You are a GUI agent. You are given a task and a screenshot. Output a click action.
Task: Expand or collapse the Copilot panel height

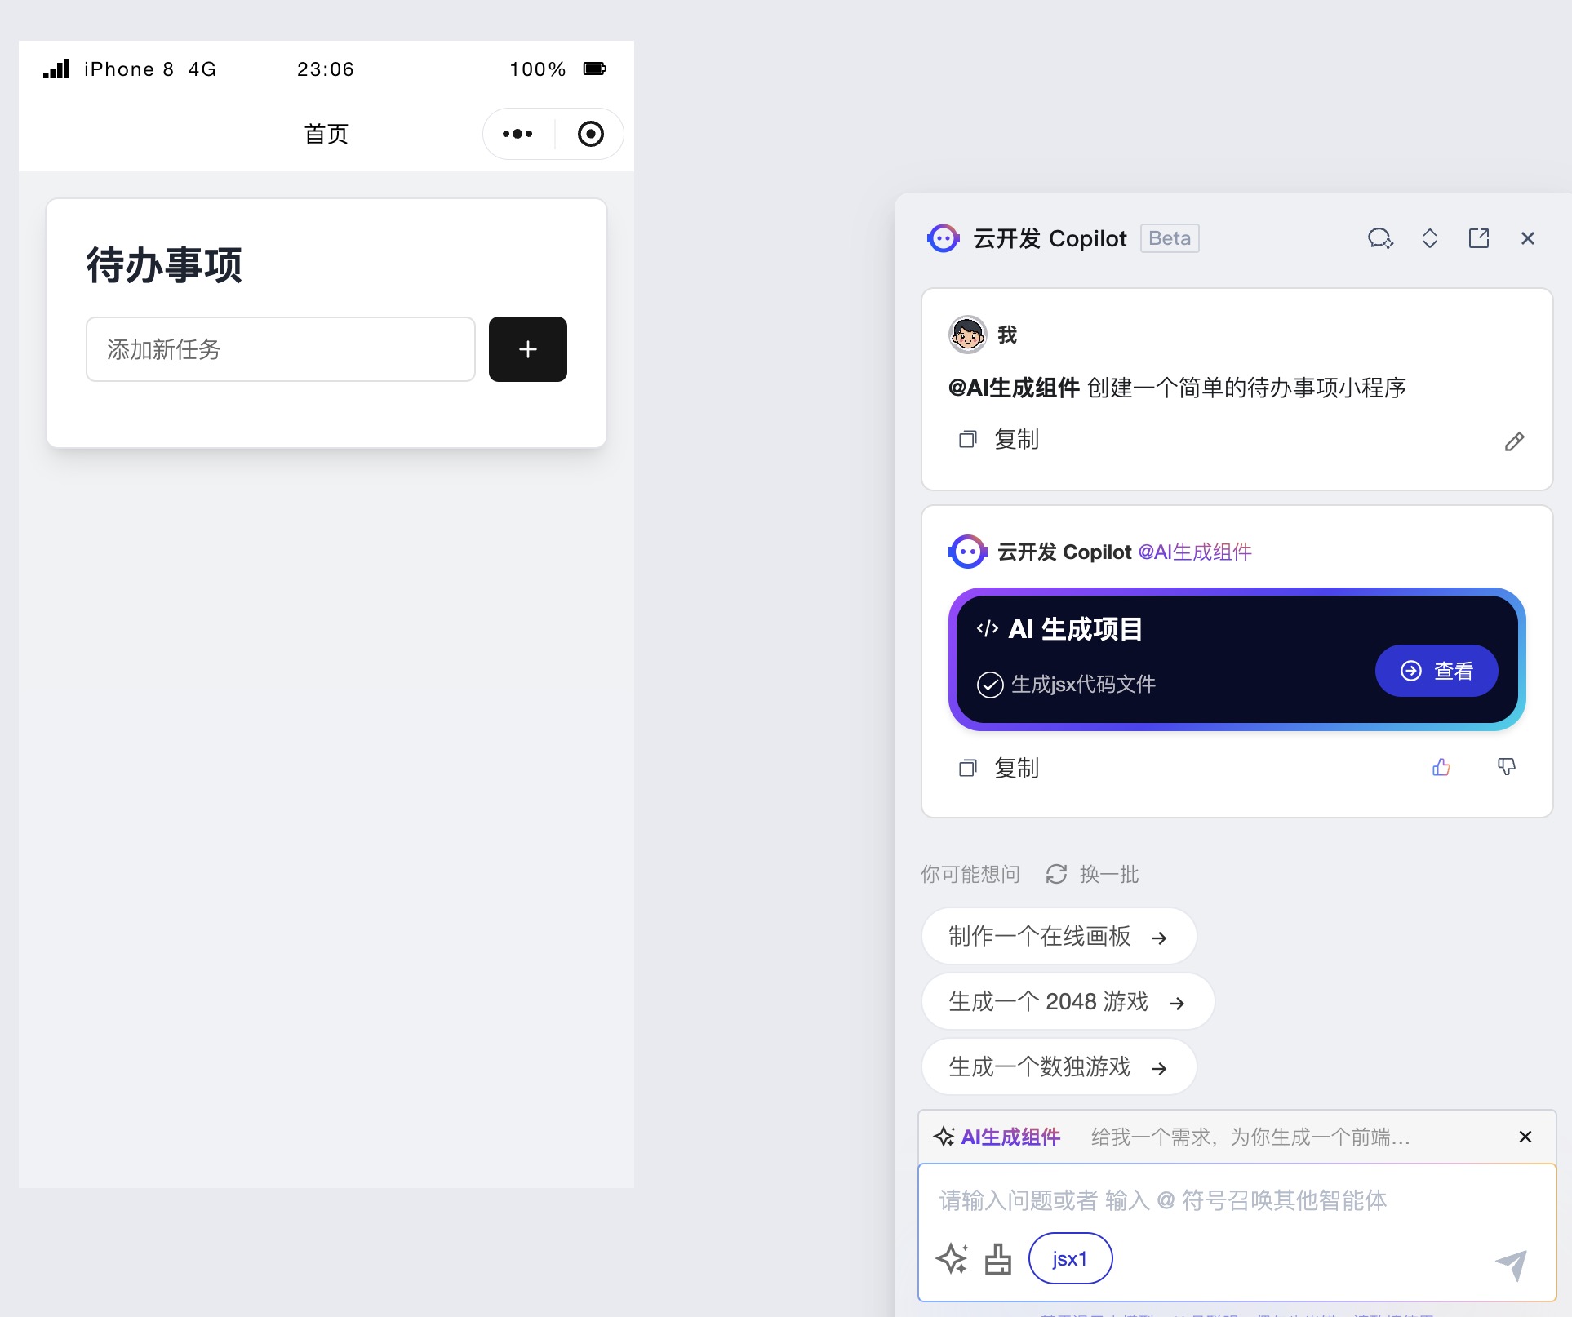(1429, 238)
